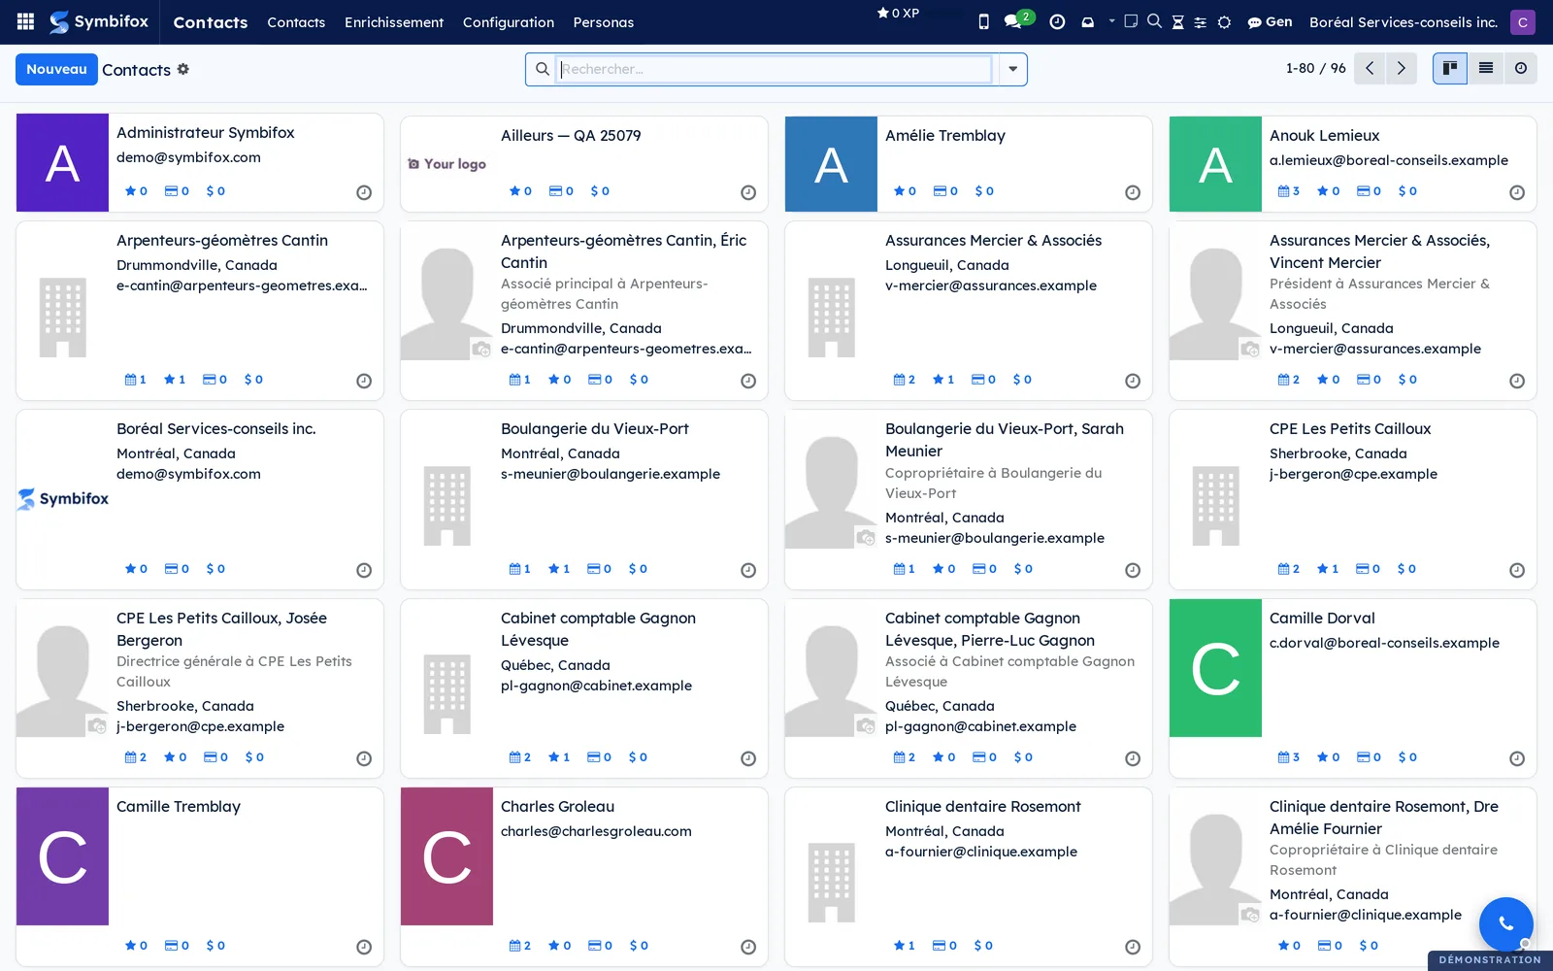Open the apps grid menu
Image resolution: width=1553 pixels, height=971 pixels.
click(x=25, y=21)
